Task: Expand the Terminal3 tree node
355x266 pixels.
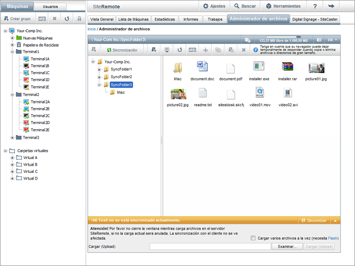Action: click(12, 137)
